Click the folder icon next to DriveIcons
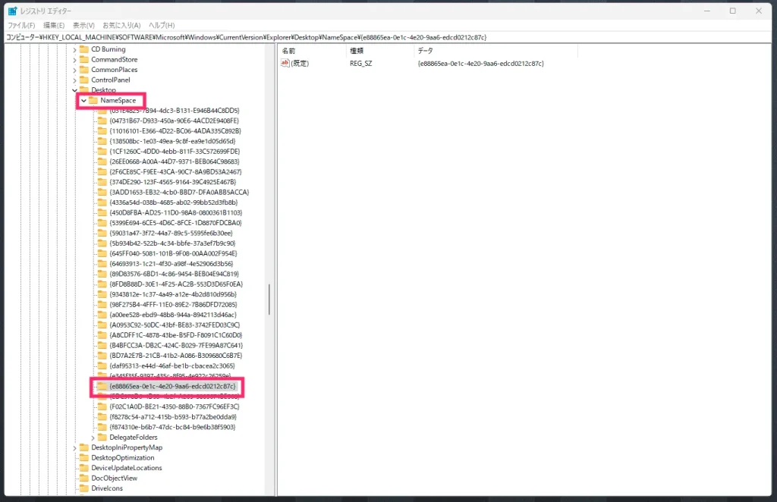Image resolution: width=777 pixels, height=502 pixels. pyautogui.click(x=83, y=488)
